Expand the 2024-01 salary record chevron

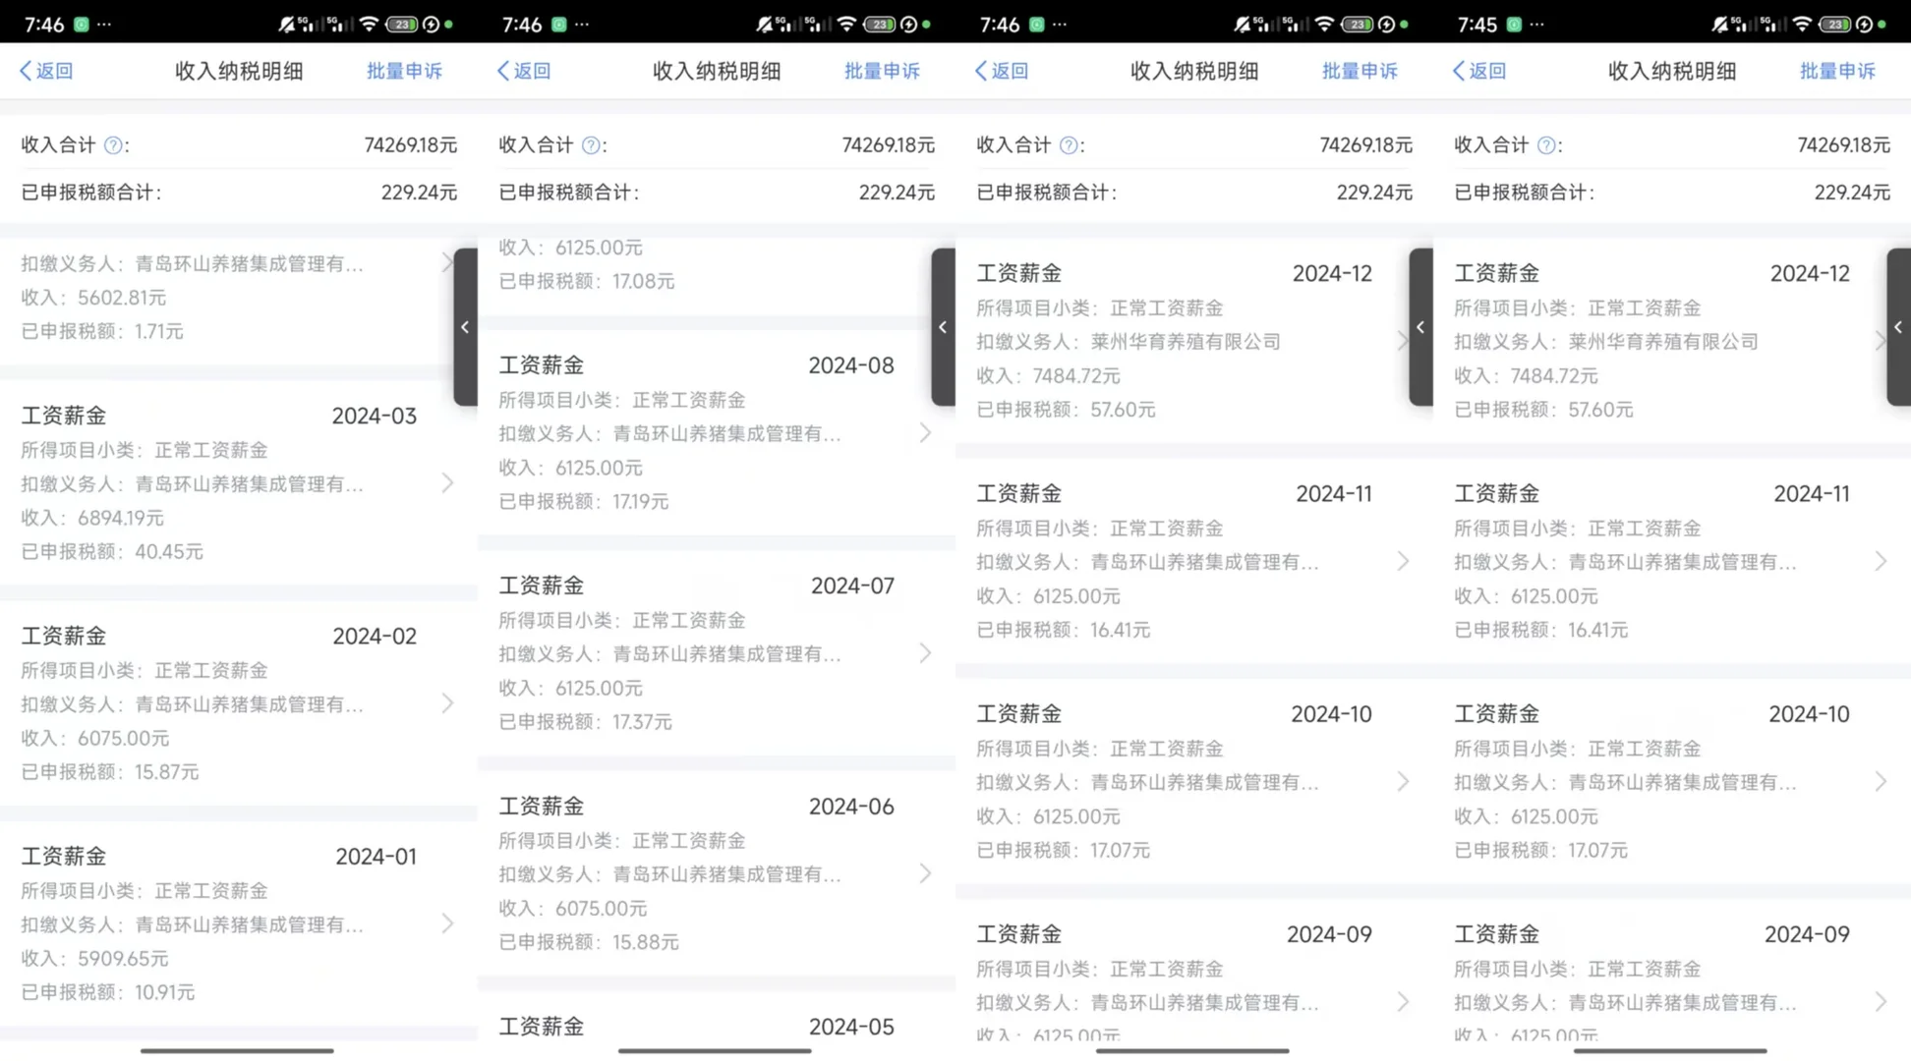(x=447, y=923)
